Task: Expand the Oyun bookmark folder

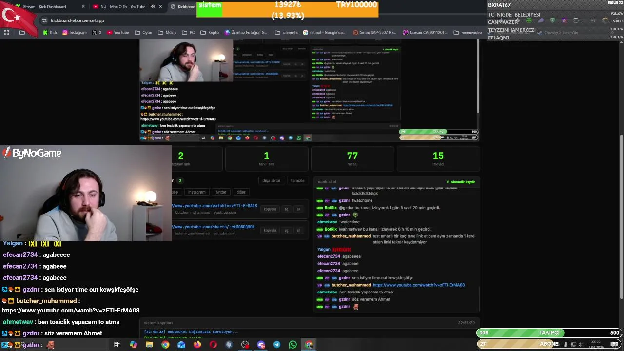Action: [143, 33]
